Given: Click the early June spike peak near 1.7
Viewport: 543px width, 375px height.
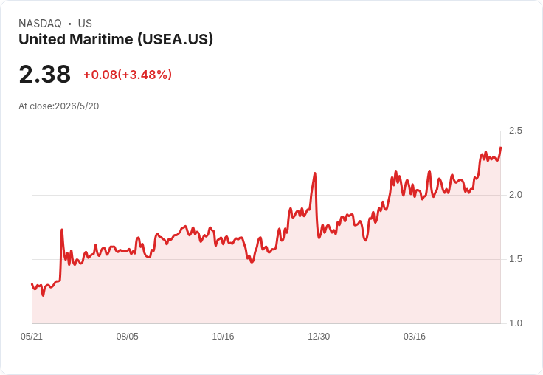Looking at the screenshot, I should click(x=62, y=230).
